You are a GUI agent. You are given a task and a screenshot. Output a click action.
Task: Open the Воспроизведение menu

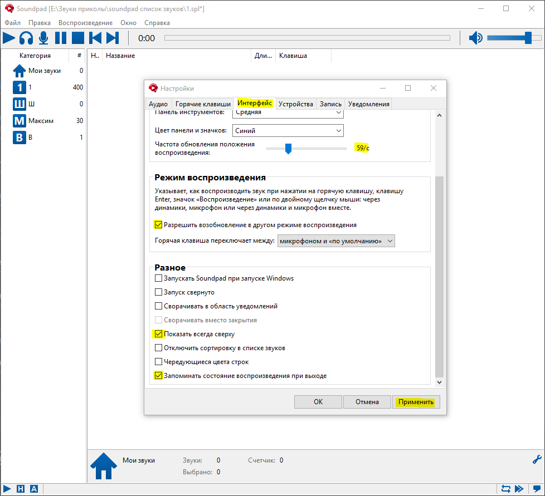(x=85, y=23)
